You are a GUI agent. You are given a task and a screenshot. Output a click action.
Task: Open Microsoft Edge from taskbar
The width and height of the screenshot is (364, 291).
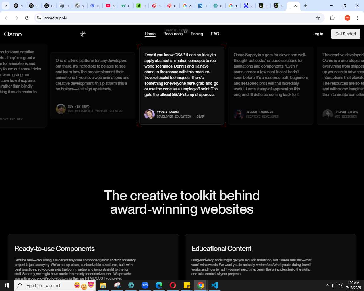coord(159,285)
